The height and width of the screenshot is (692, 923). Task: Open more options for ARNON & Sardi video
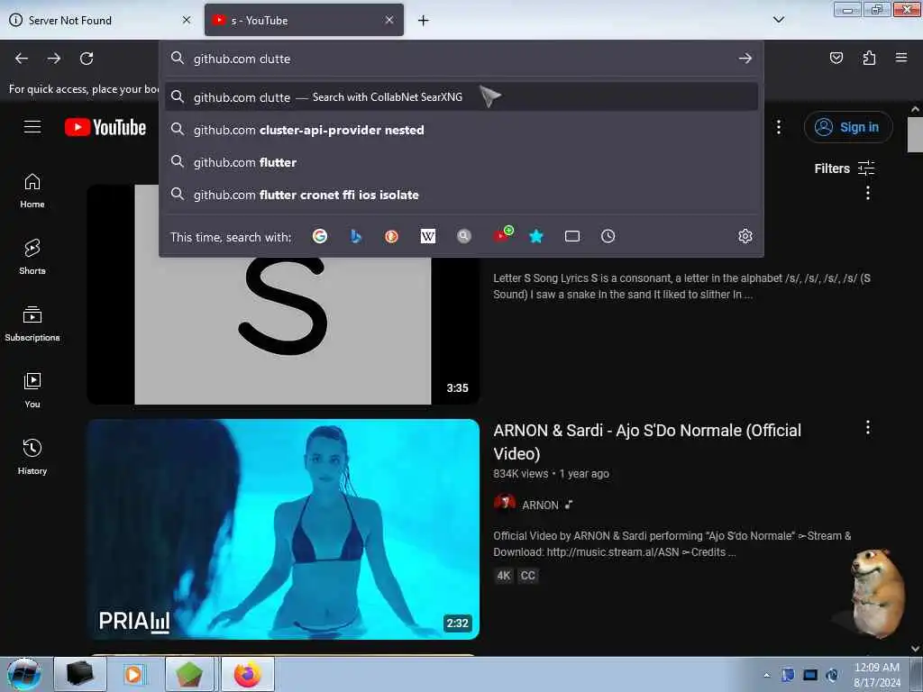tap(868, 428)
